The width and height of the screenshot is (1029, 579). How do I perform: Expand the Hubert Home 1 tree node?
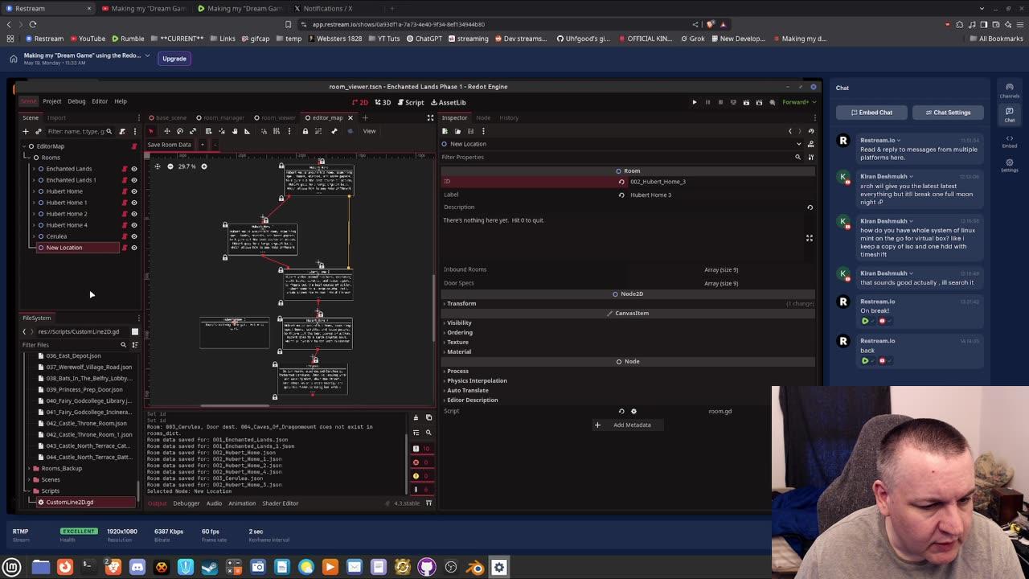click(33, 203)
